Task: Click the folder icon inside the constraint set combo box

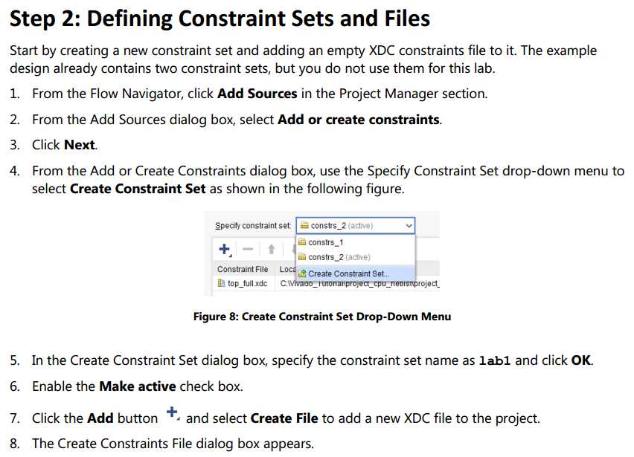Action: (304, 225)
